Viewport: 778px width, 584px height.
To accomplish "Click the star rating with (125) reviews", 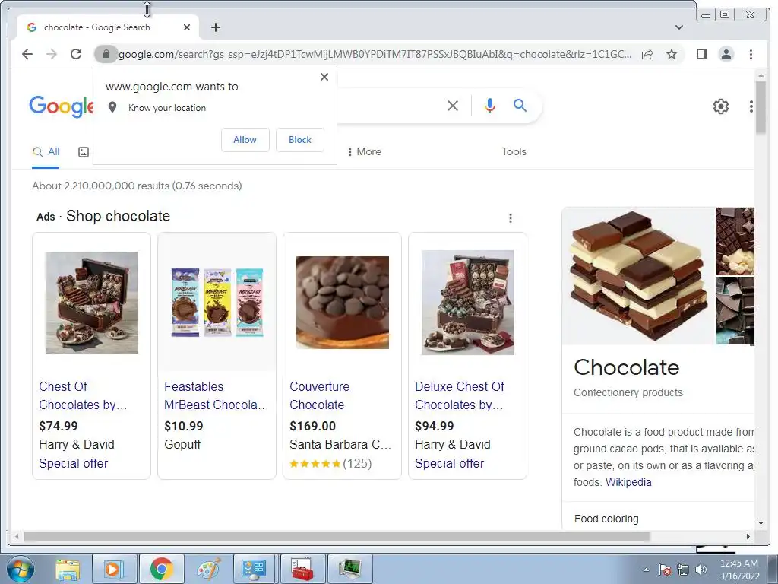I will [x=331, y=463].
